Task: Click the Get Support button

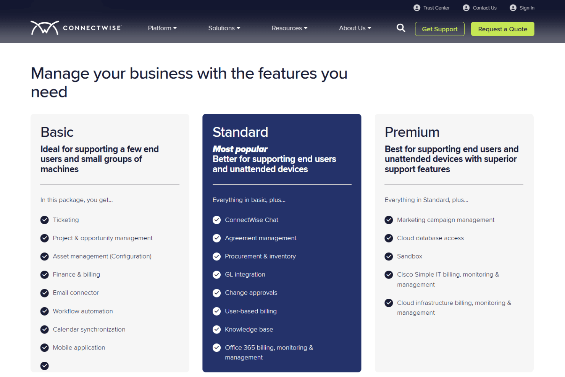Action: pyautogui.click(x=440, y=29)
